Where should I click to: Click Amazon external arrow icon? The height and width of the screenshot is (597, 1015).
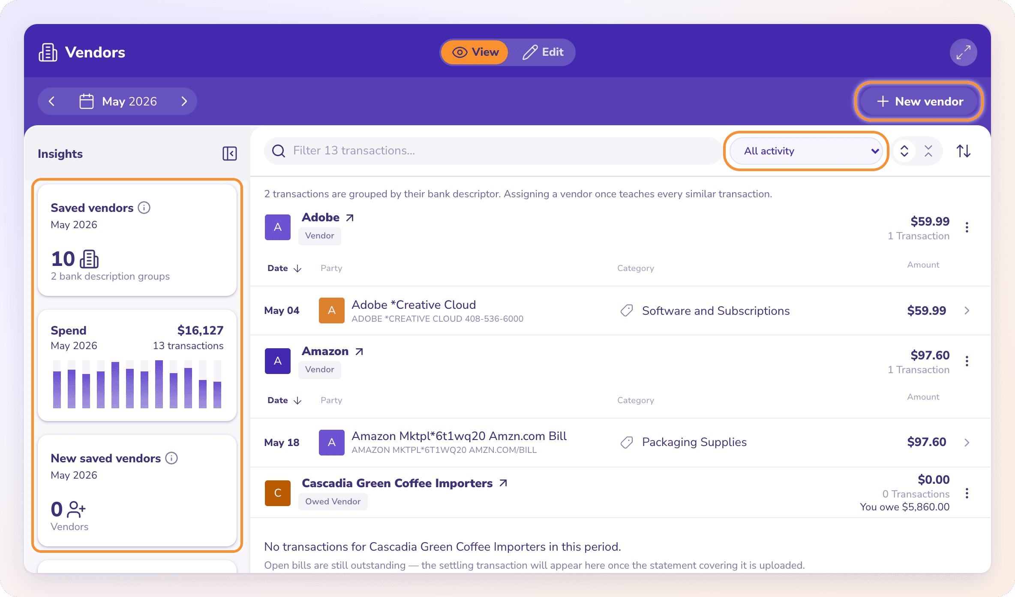tap(359, 352)
